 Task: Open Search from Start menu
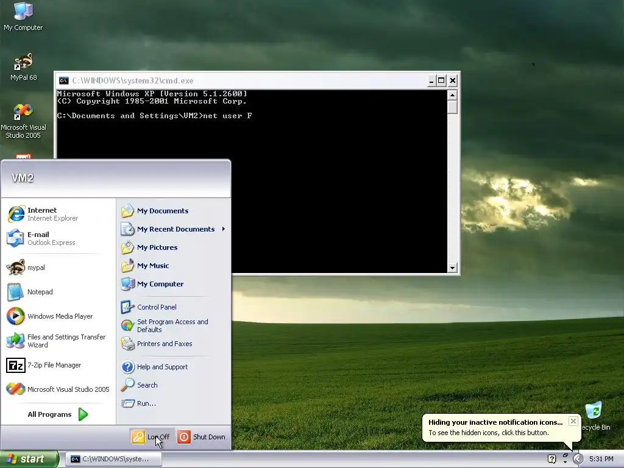tap(174, 385)
